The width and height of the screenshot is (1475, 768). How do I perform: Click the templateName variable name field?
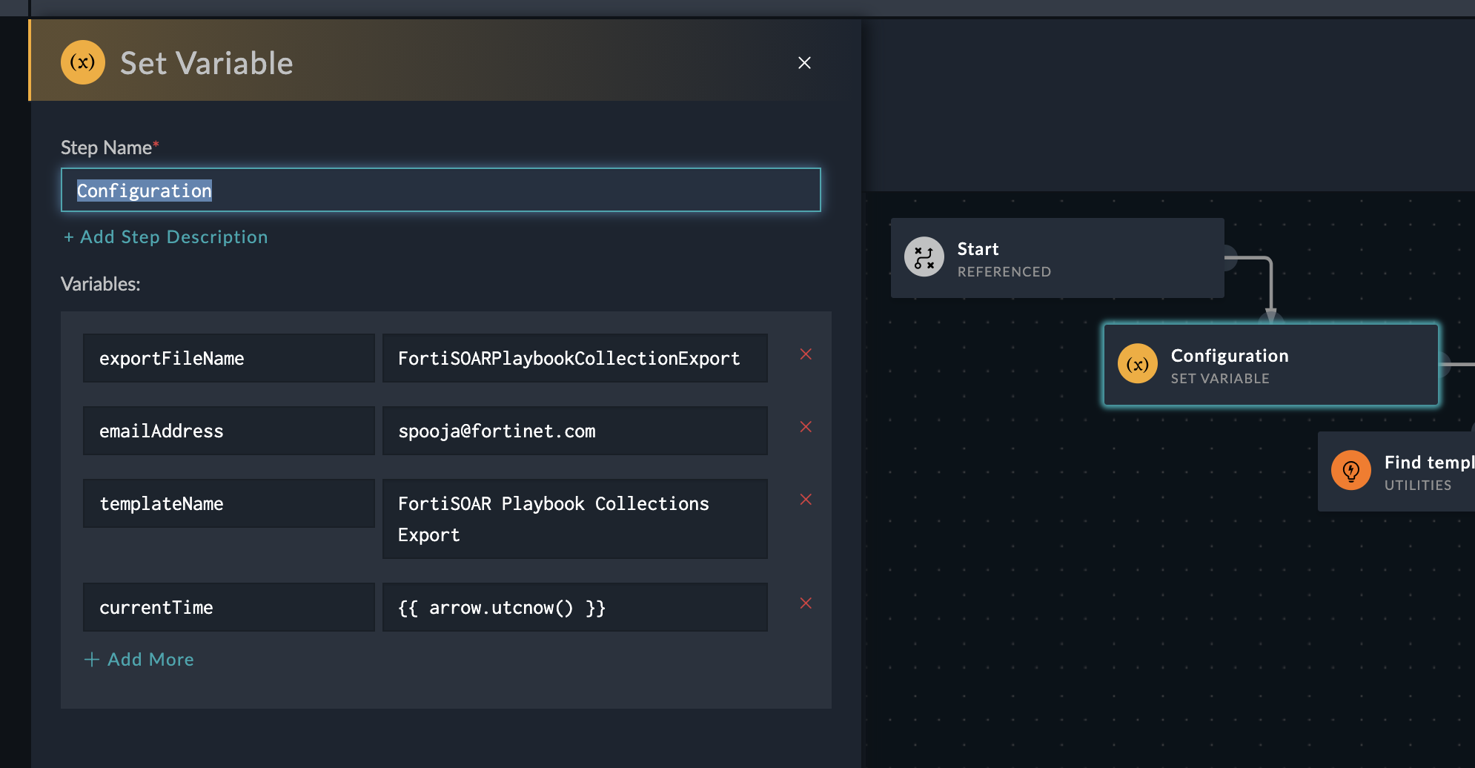click(x=228, y=504)
